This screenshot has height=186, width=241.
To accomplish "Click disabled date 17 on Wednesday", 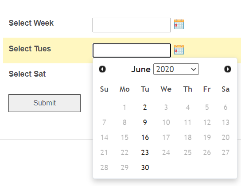I will pos(166,137).
